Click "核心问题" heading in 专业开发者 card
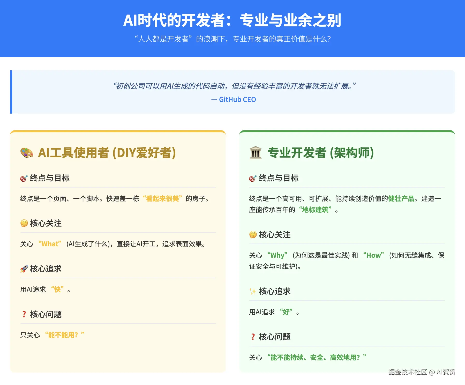465x385 pixels. [275, 337]
